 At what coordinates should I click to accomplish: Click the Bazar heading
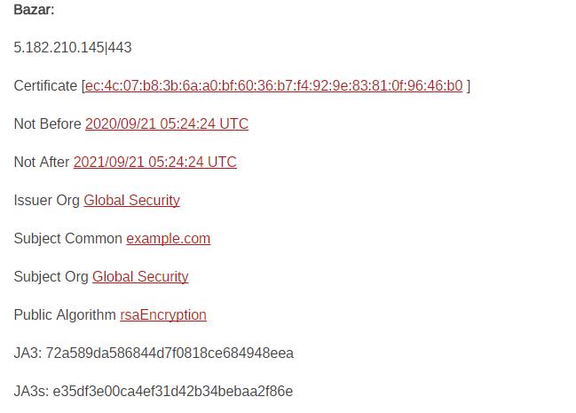(x=34, y=10)
